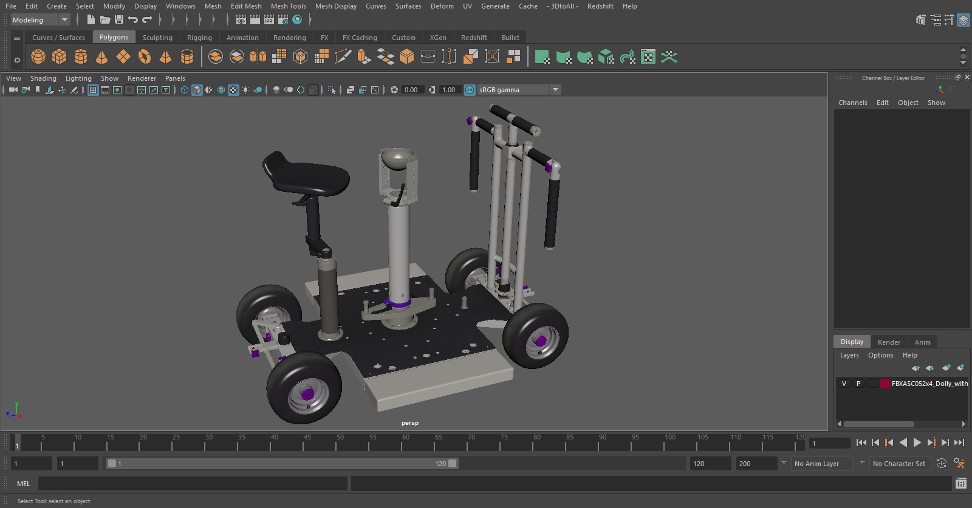Click the New Scene icon
The height and width of the screenshot is (508, 972).
pos(91,20)
